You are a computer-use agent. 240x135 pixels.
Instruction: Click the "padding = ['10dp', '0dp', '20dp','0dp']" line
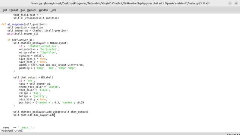(x=48, y=68)
